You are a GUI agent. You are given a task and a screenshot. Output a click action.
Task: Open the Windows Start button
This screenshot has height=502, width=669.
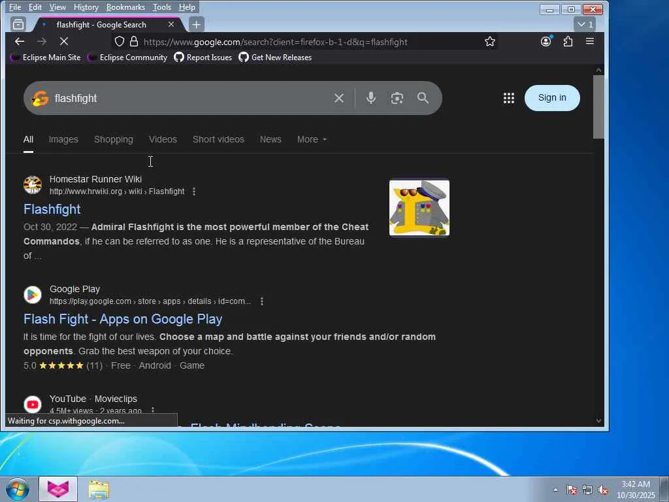pyautogui.click(x=18, y=489)
